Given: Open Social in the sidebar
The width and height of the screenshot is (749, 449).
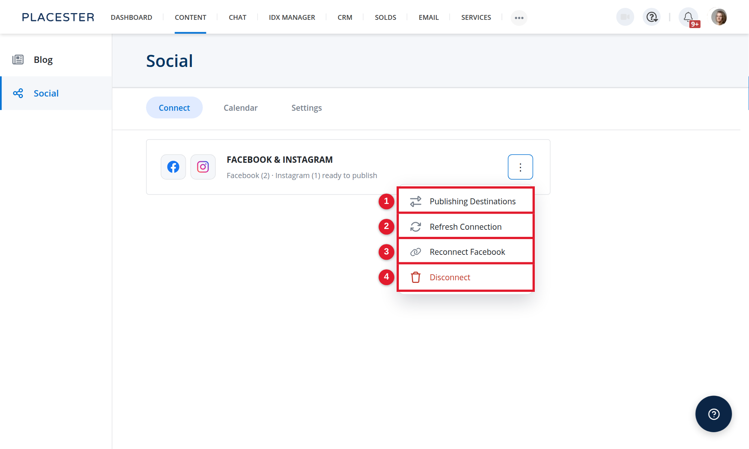Looking at the screenshot, I should coord(56,93).
